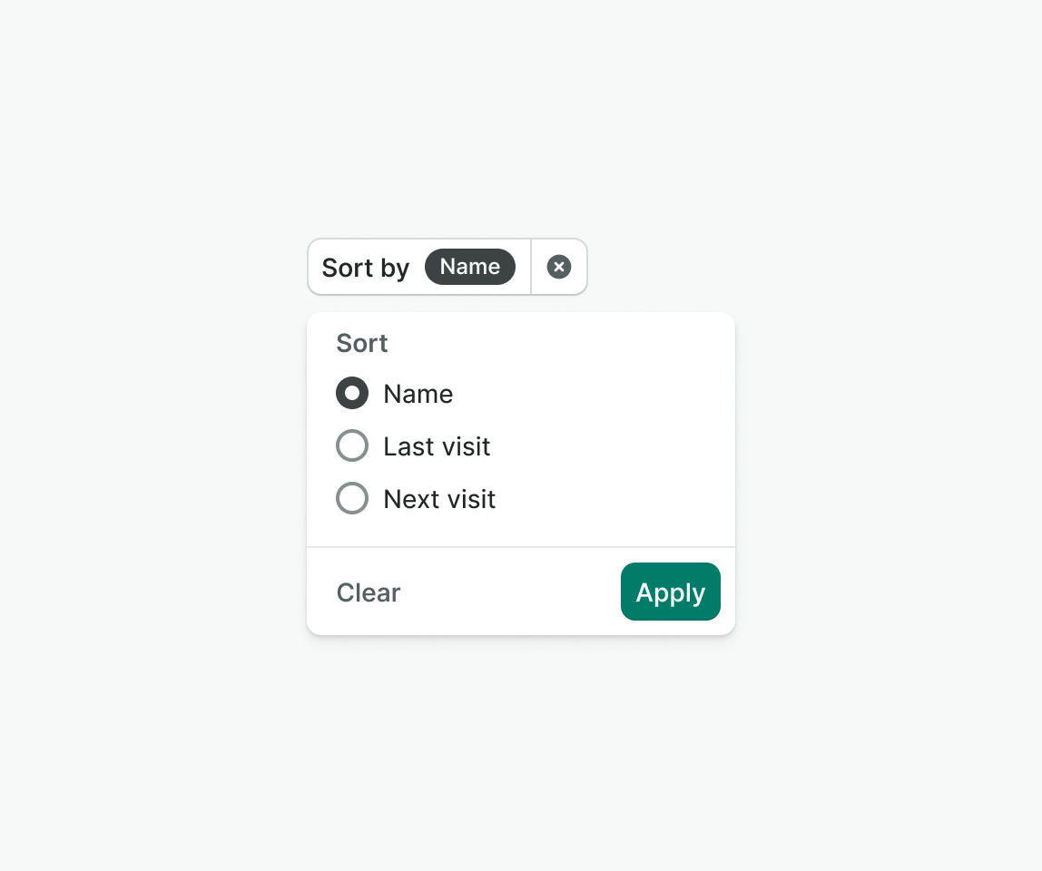This screenshot has width=1042, height=871.
Task: Click the empty circle beside Last visit
Action: (352, 446)
